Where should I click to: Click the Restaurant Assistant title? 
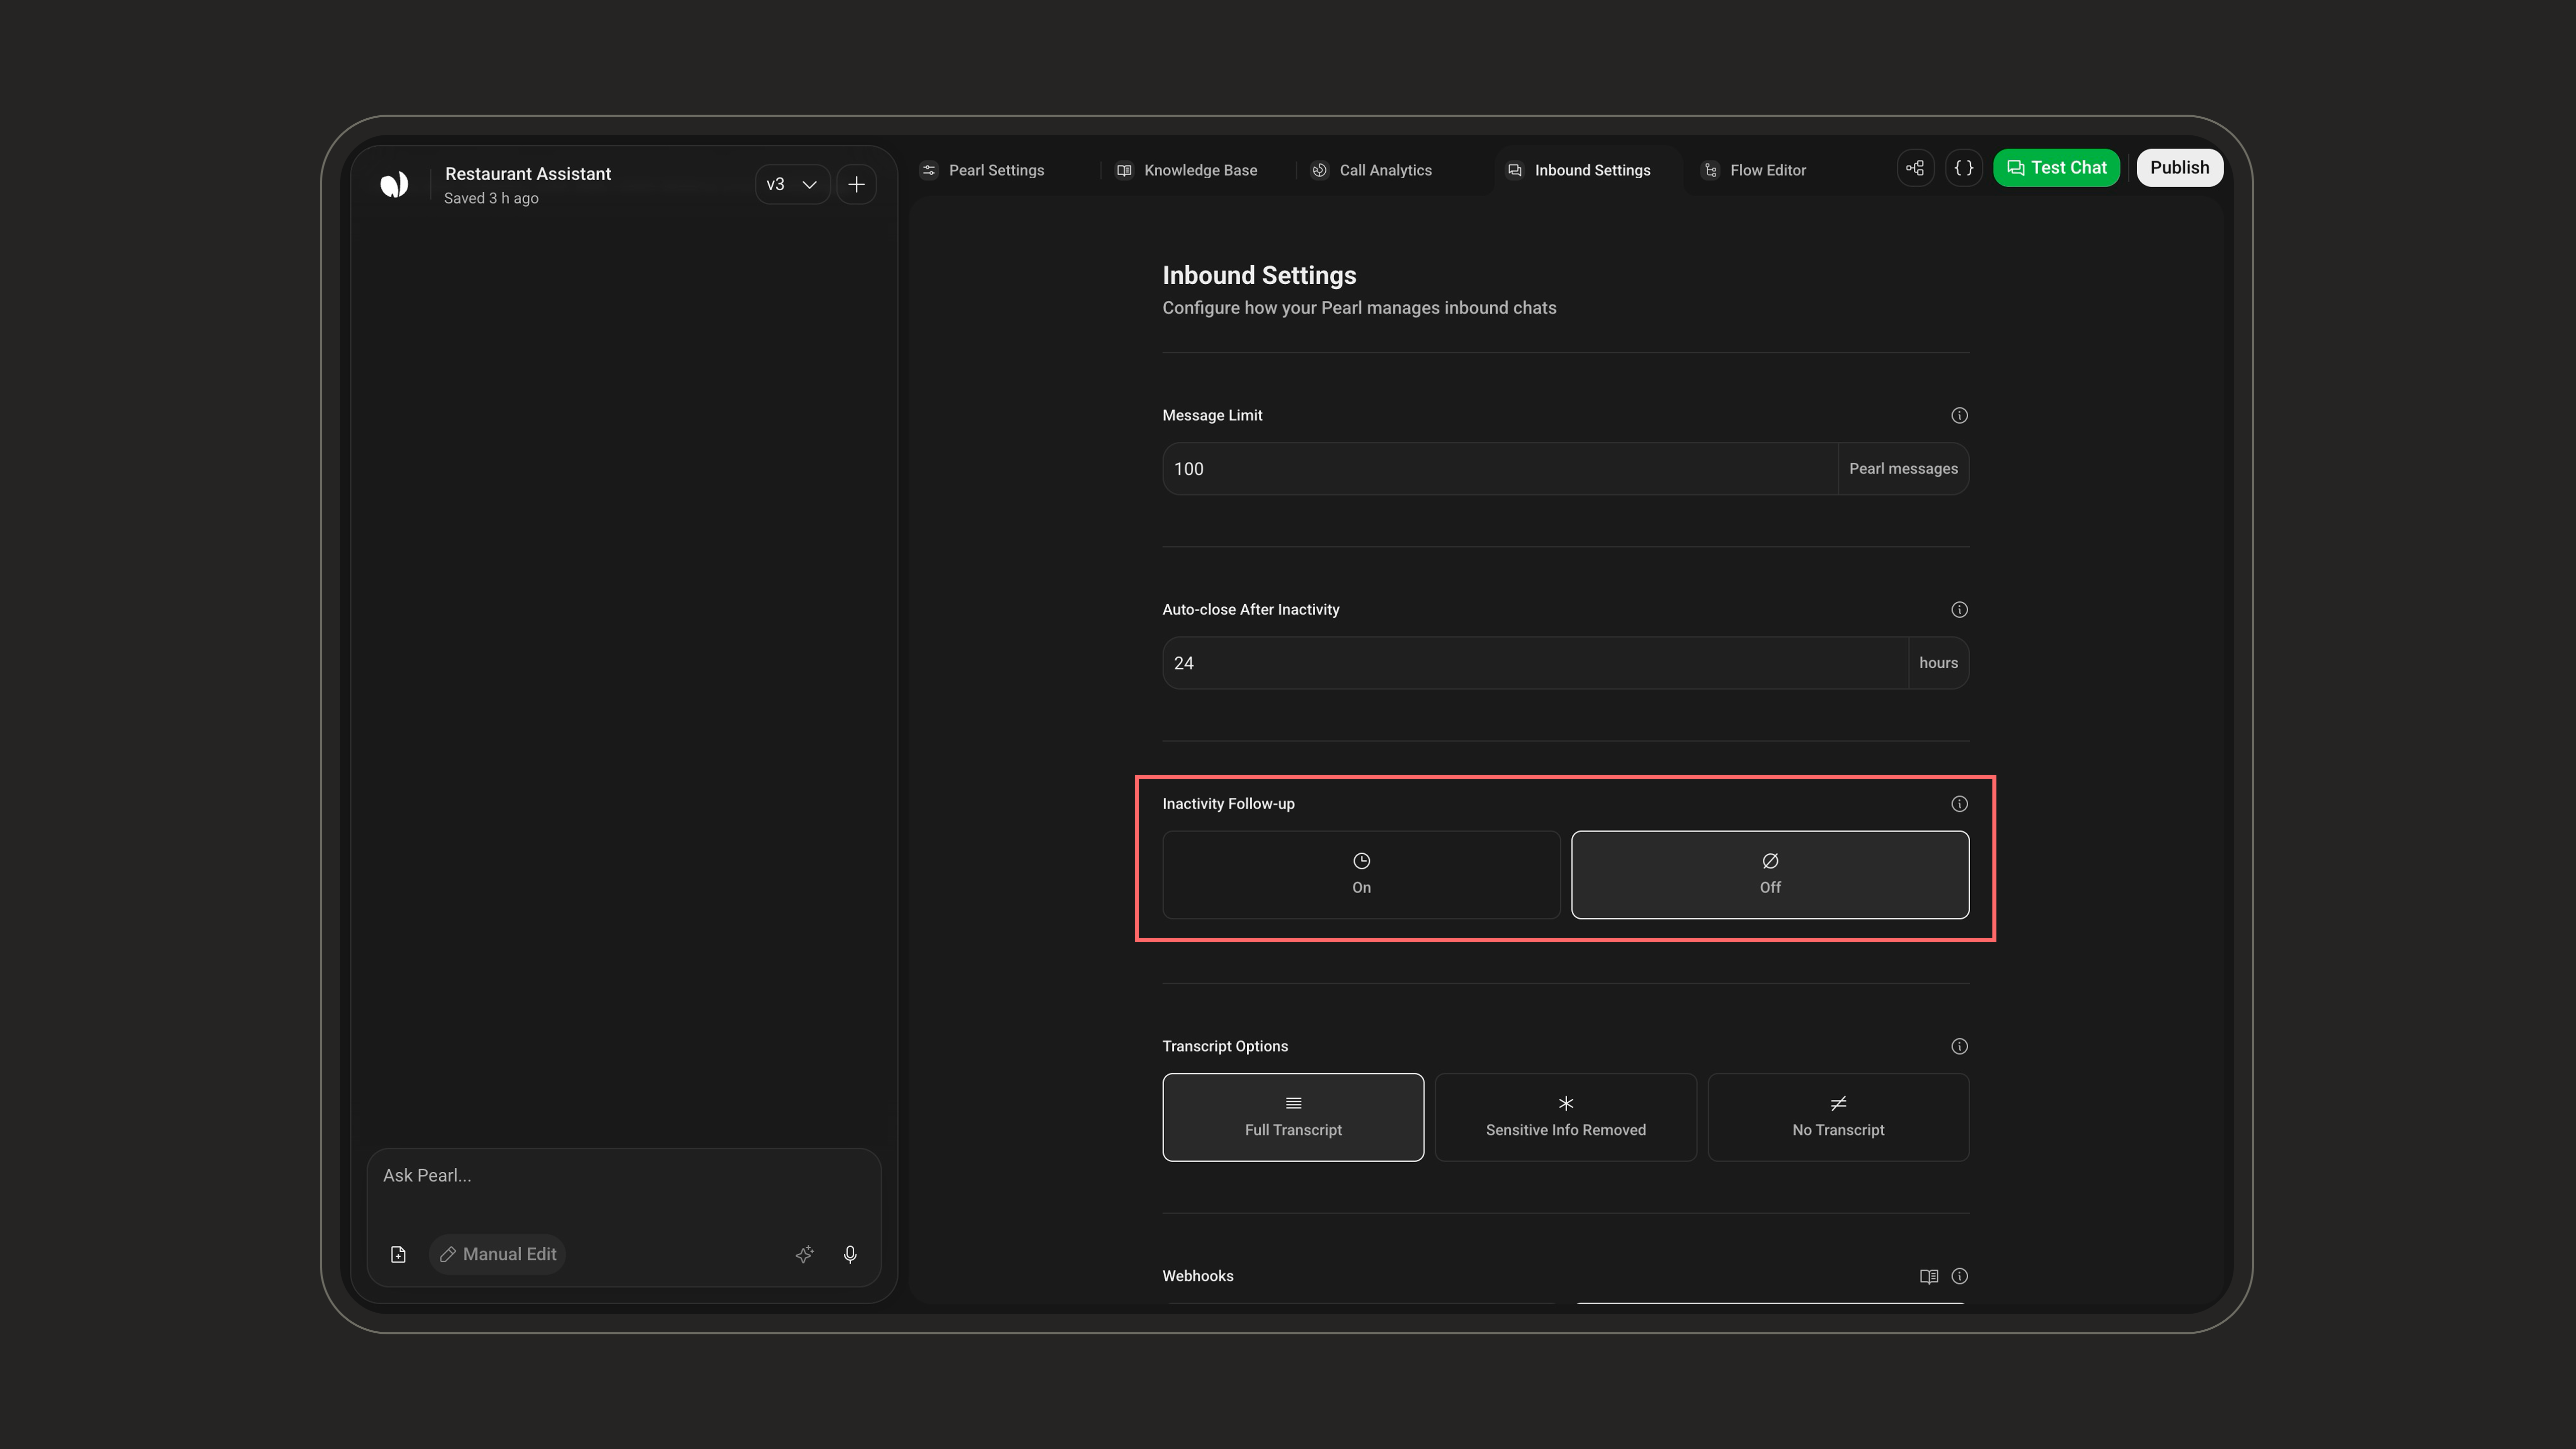528,174
